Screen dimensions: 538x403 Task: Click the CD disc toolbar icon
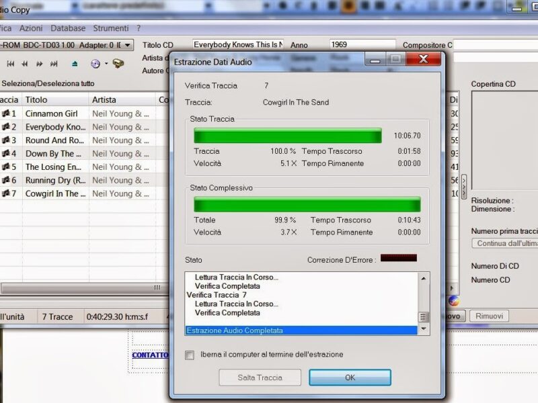pos(95,64)
